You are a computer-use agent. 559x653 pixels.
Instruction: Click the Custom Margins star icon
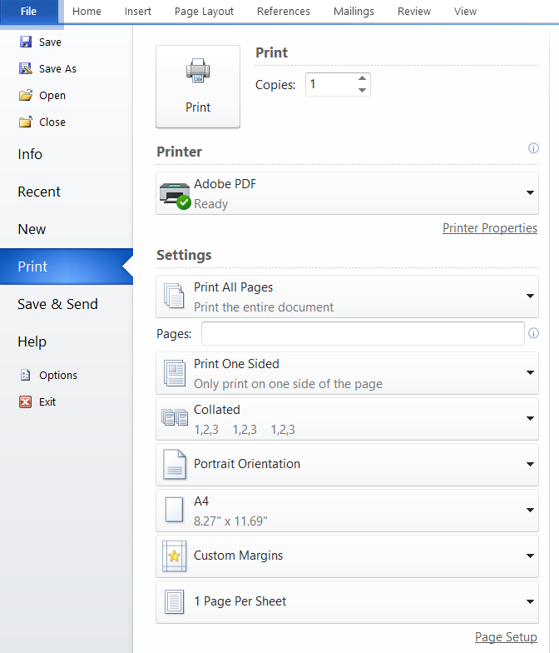click(175, 556)
